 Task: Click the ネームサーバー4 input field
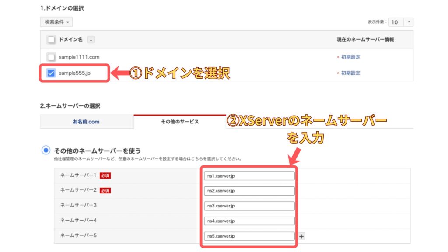(x=249, y=221)
